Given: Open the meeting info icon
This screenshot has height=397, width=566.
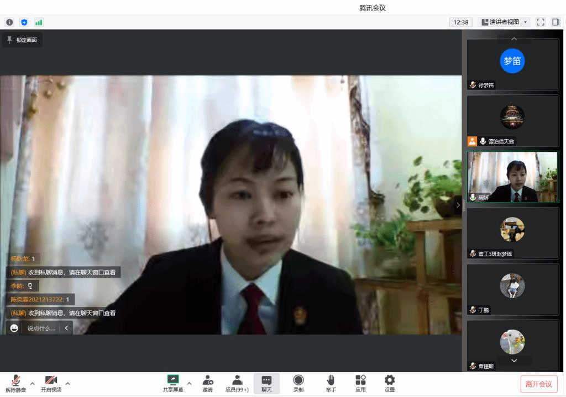Looking at the screenshot, I should pos(9,22).
